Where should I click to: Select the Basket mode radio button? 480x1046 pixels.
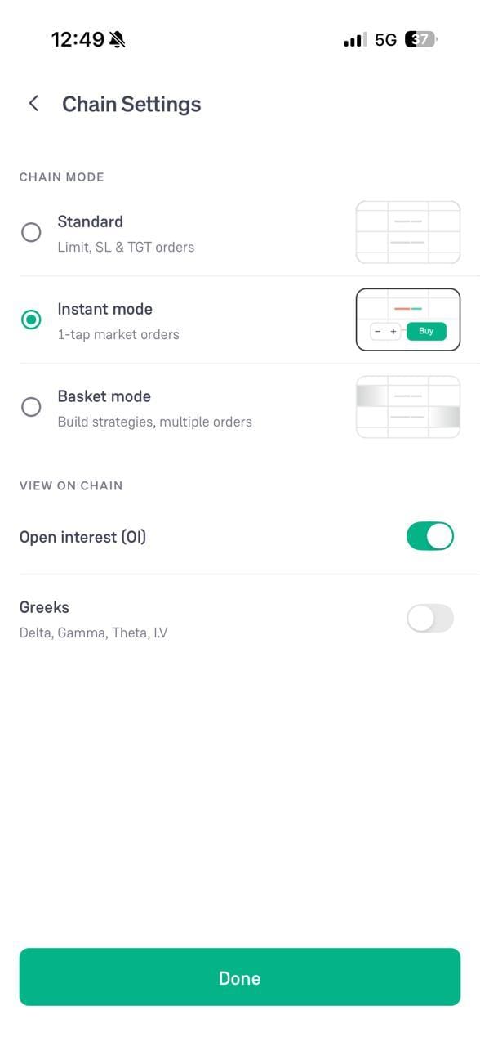point(31,407)
